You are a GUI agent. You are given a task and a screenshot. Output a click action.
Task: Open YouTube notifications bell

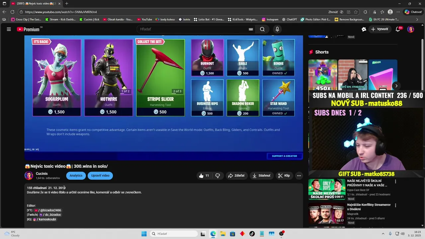point(398,29)
